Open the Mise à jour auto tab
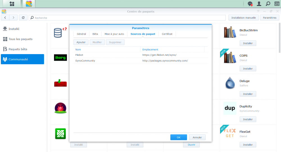The width and height of the screenshot is (281, 152). click(114, 34)
